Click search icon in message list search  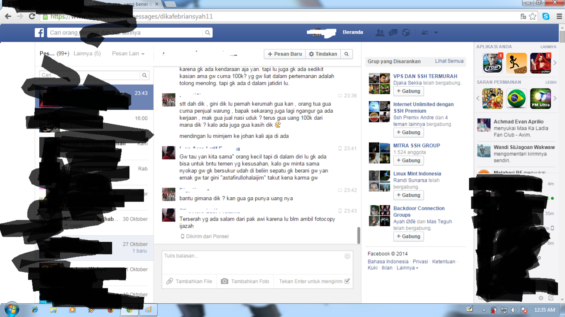[144, 75]
